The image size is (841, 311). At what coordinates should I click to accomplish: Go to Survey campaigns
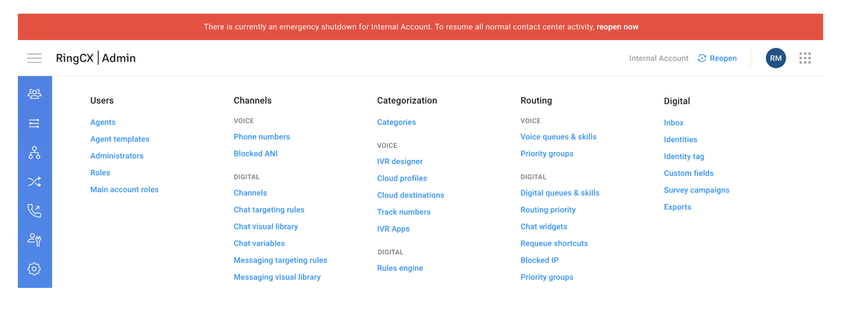tap(696, 190)
